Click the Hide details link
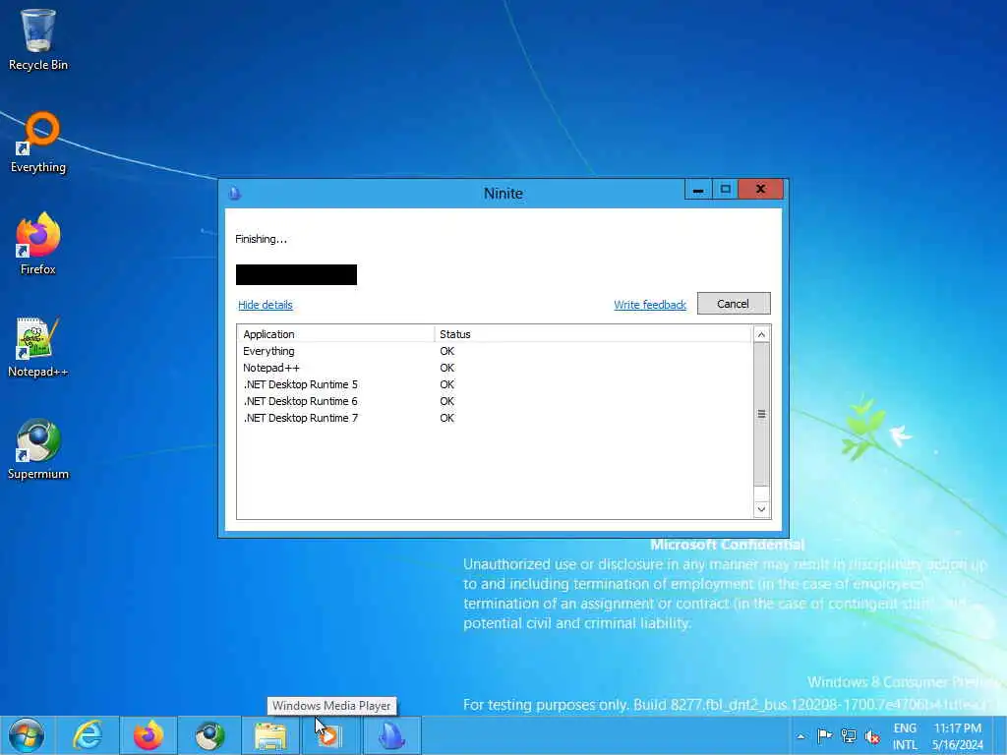Screen dimensions: 1007x755 pos(266,305)
